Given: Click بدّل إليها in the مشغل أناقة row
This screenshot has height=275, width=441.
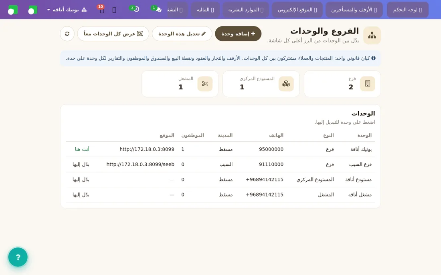Looking at the screenshot, I should pyautogui.click(x=81, y=195).
